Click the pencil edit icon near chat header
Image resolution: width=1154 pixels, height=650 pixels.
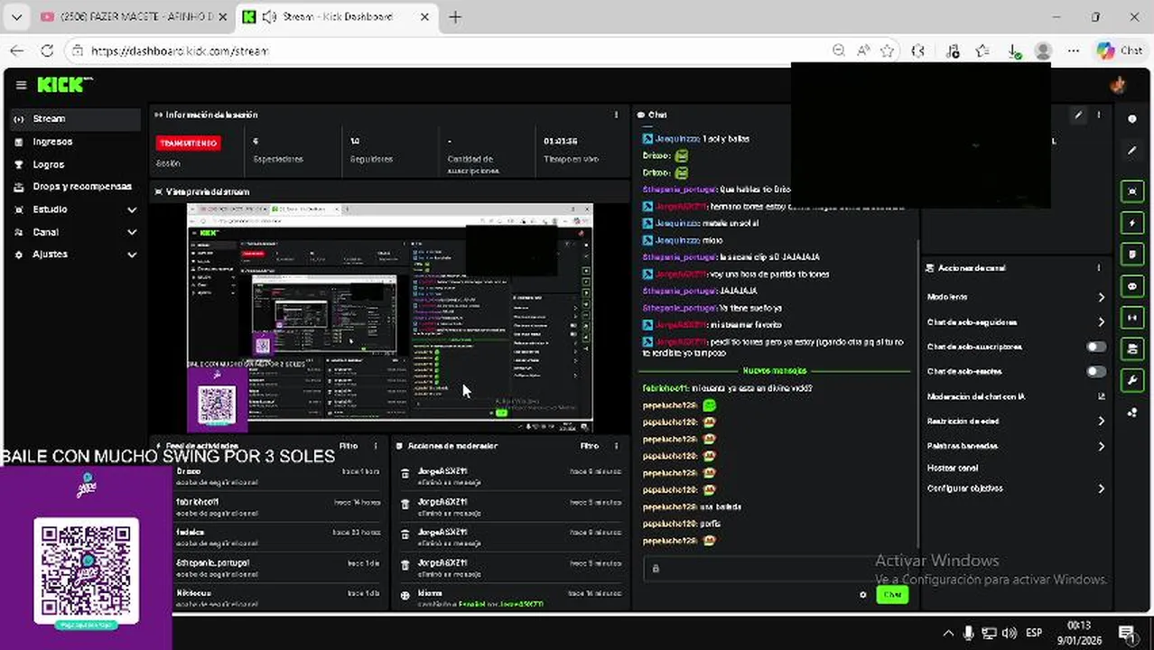[x=1078, y=116]
